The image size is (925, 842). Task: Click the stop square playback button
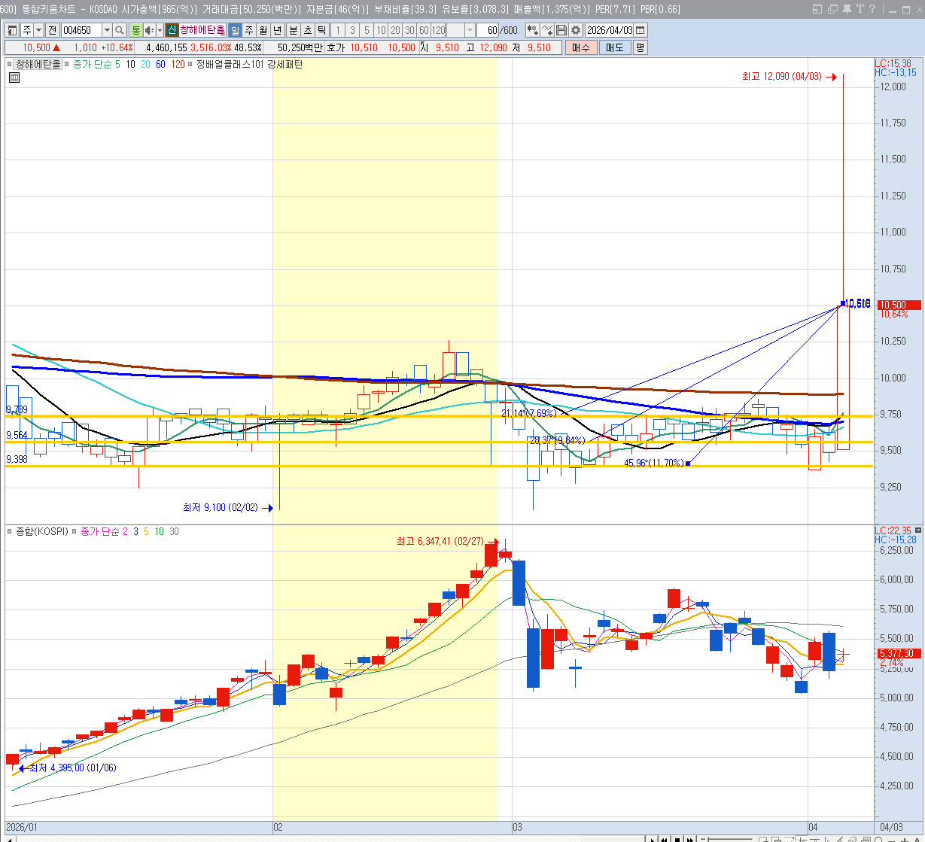pos(677,840)
